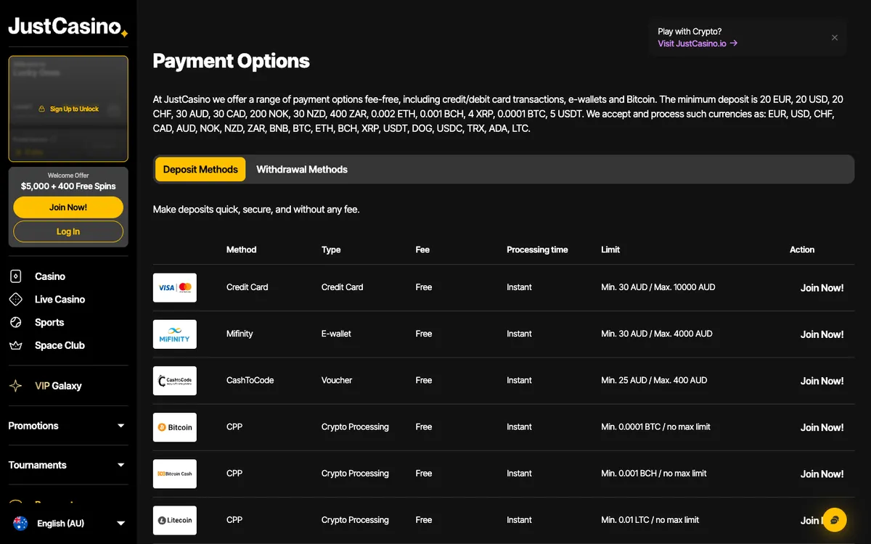This screenshot has height=544, width=871.
Task: Click the Log In button
Action: pos(68,231)
